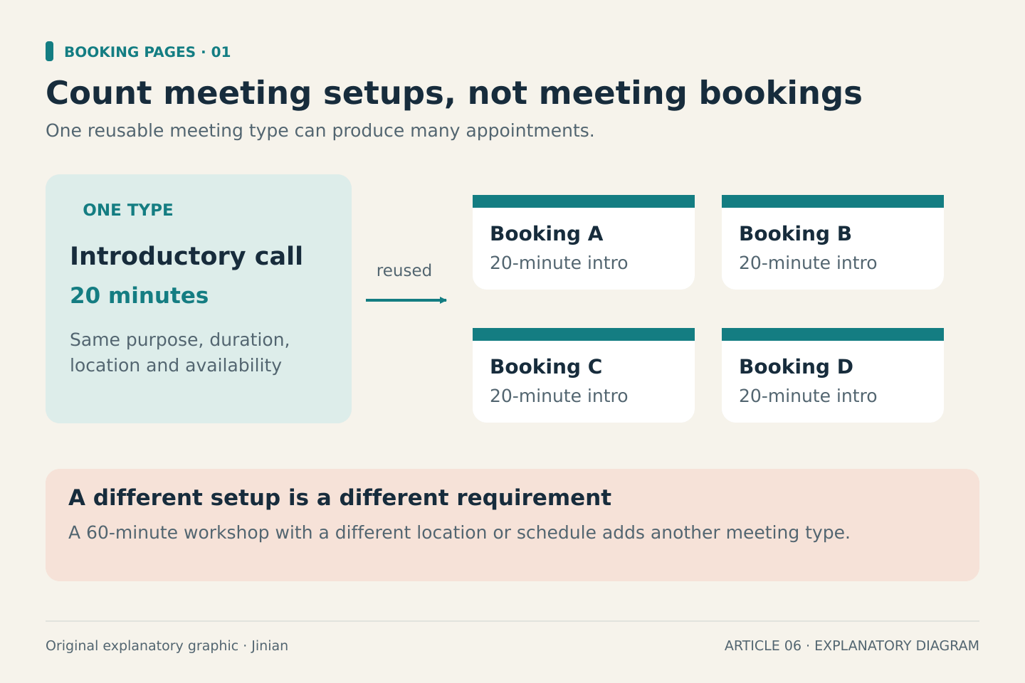
Task: Open the Booking B card
Action: [x=833, y=242]
